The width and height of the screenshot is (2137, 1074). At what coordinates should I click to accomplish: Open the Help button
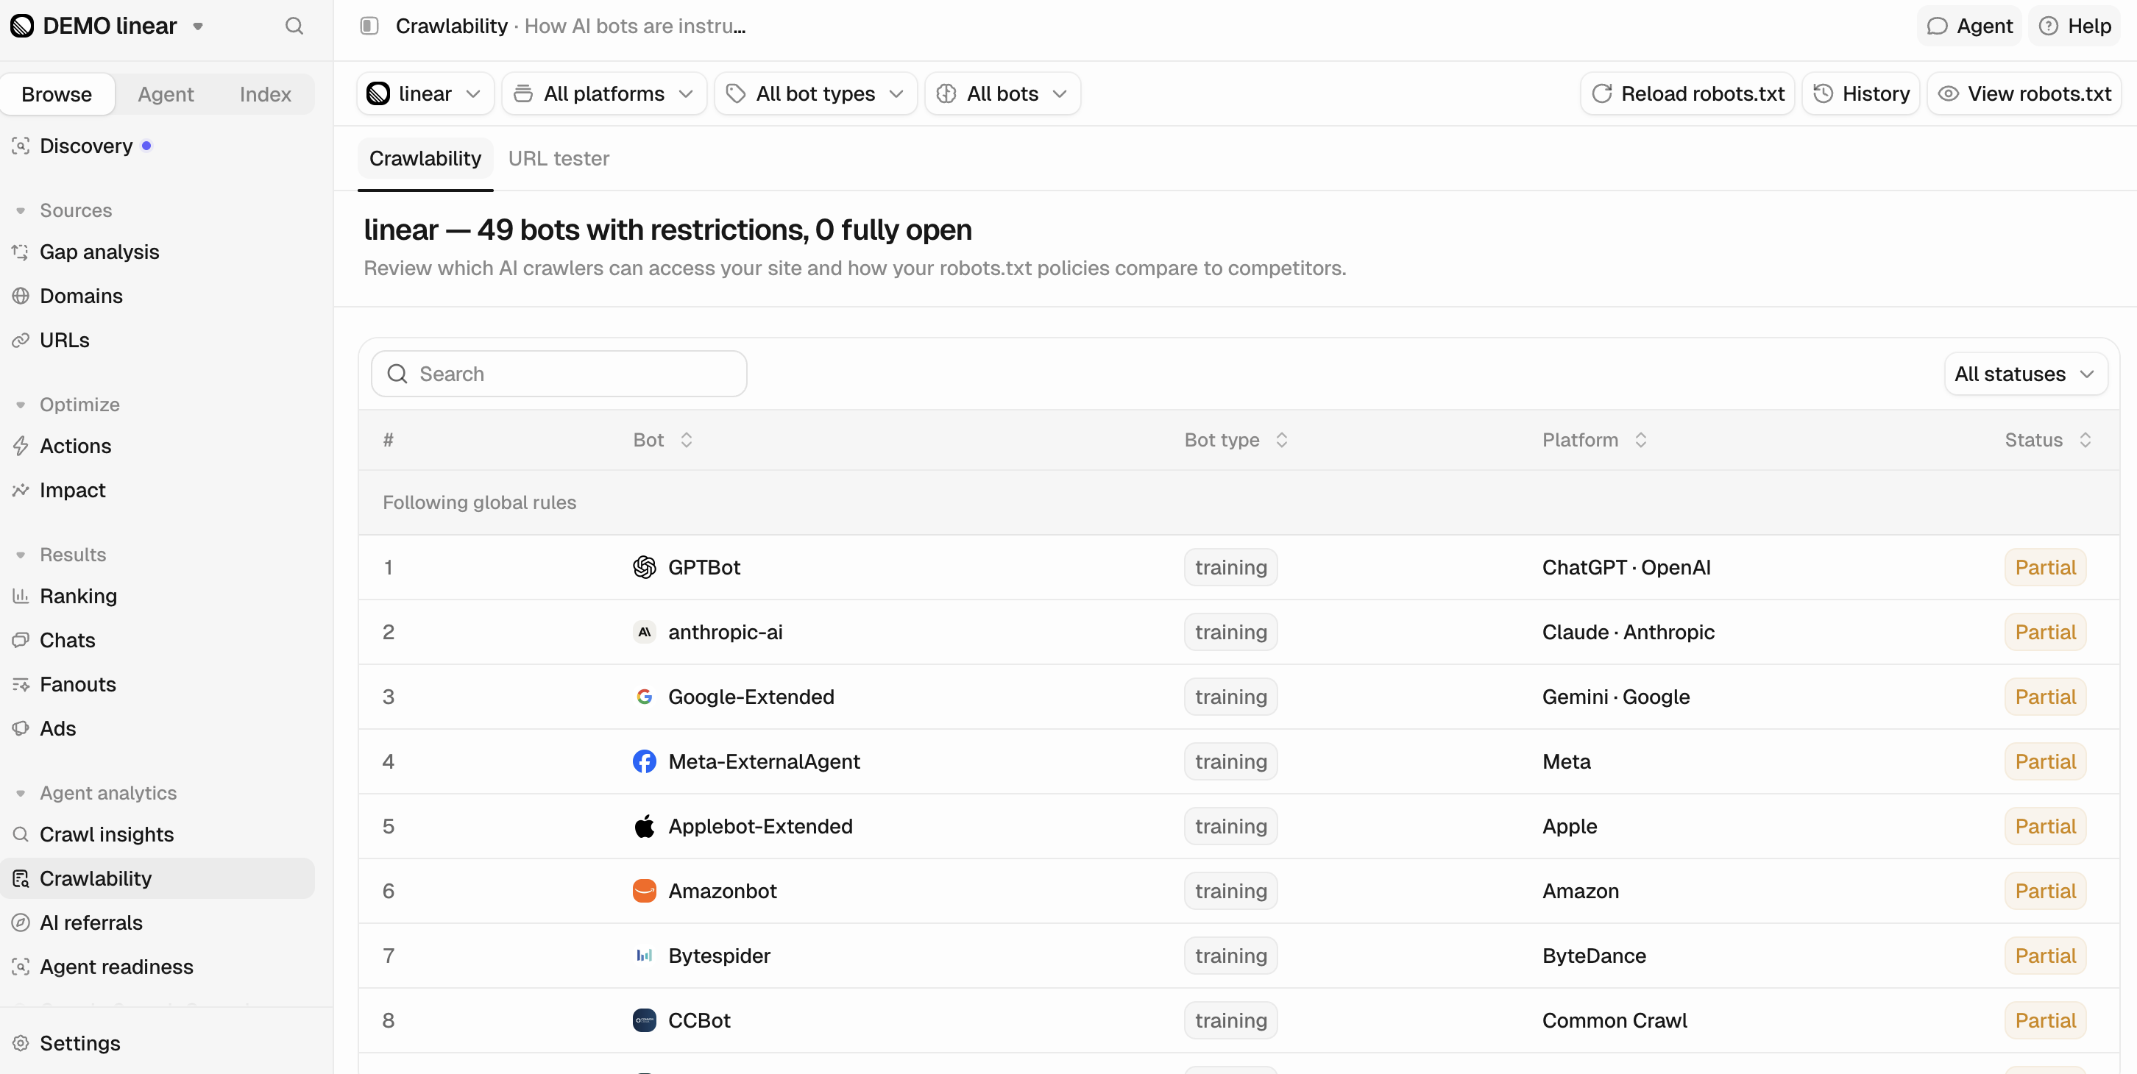pyautogui.click(x=2074, y=26)
